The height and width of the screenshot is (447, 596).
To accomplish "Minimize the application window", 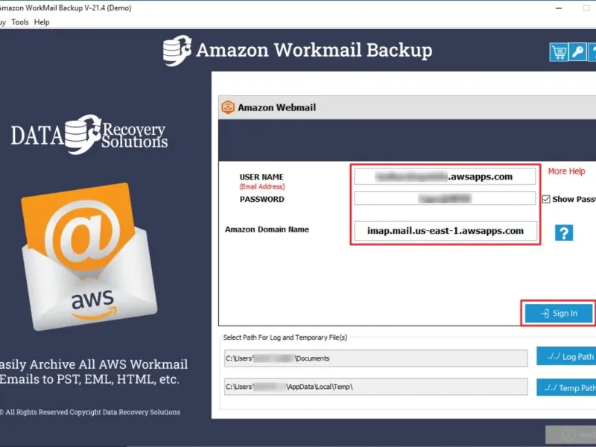I will point(559,8).
